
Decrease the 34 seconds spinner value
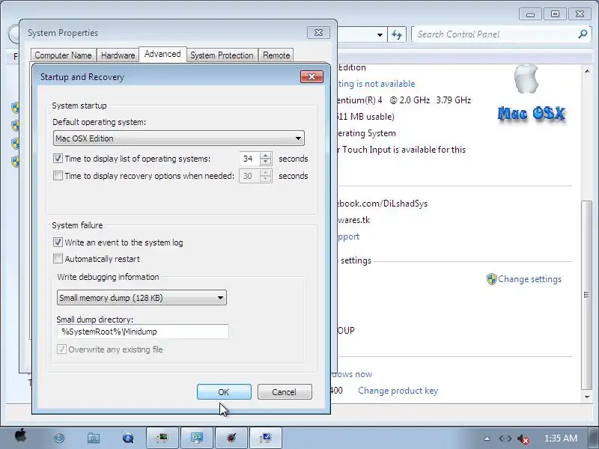click(x=266, y=162)
